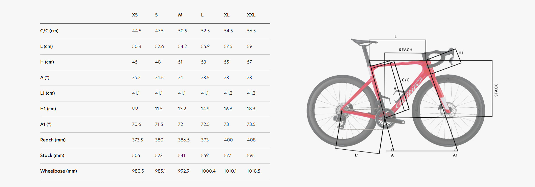Click the A1 angle label on diagram
535x187 pixels.
[x=455, y=155]
